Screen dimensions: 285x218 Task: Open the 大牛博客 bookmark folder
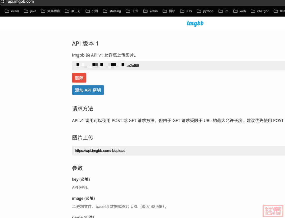coord(50,11)
